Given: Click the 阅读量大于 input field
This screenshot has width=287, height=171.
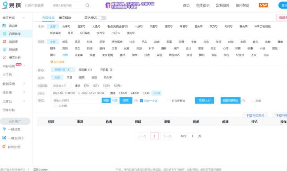Looking at the screenshot, I should (61, 85).
